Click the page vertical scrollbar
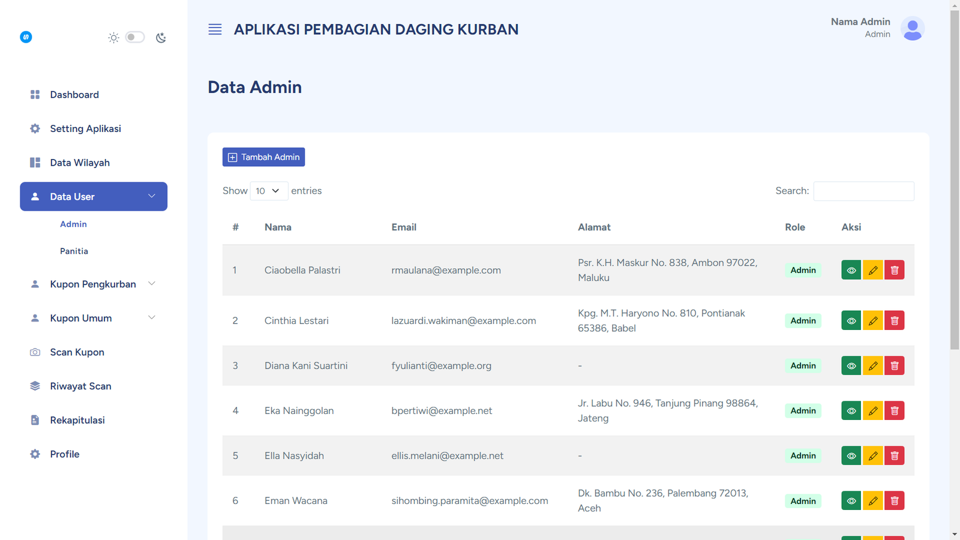Image resolution: width=960 pixels, height=540 pixels. (x=955, y=180)
